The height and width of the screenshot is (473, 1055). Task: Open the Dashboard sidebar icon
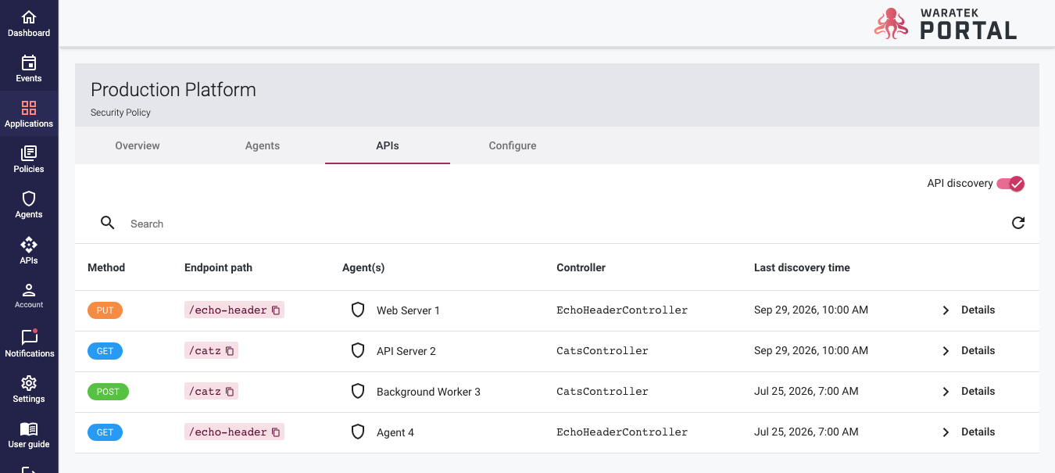pos(29,17)
